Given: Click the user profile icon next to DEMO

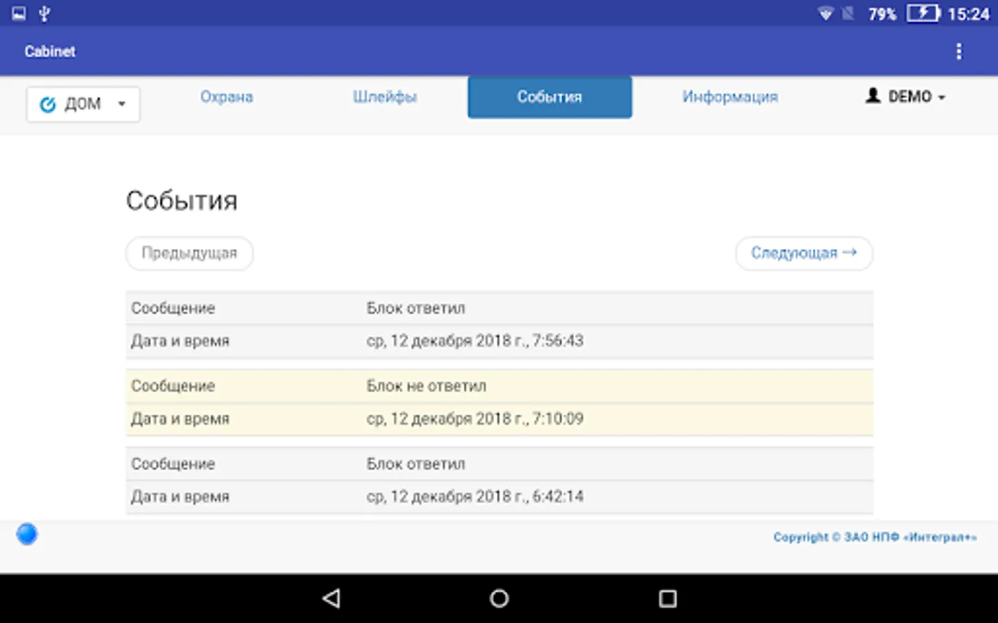Looking at the screenshot, I should (x=873, y=96).
